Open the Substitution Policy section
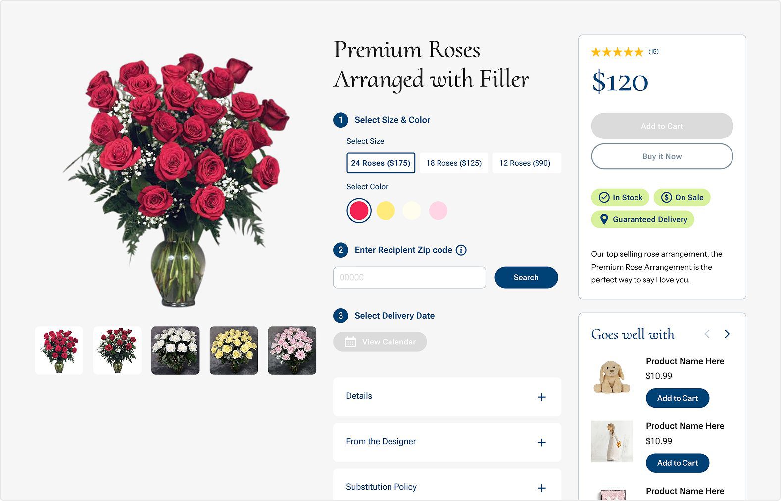 [x=541, y=488]
